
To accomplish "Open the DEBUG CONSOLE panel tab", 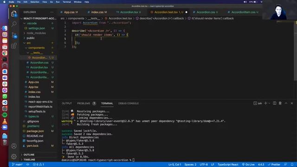I will pos(129,103).
